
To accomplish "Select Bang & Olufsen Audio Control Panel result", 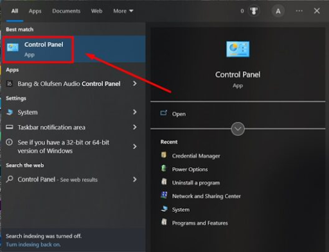I will pos(69,84).
